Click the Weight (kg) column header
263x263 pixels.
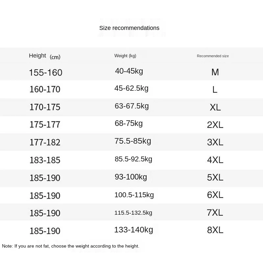pos(125,56)
